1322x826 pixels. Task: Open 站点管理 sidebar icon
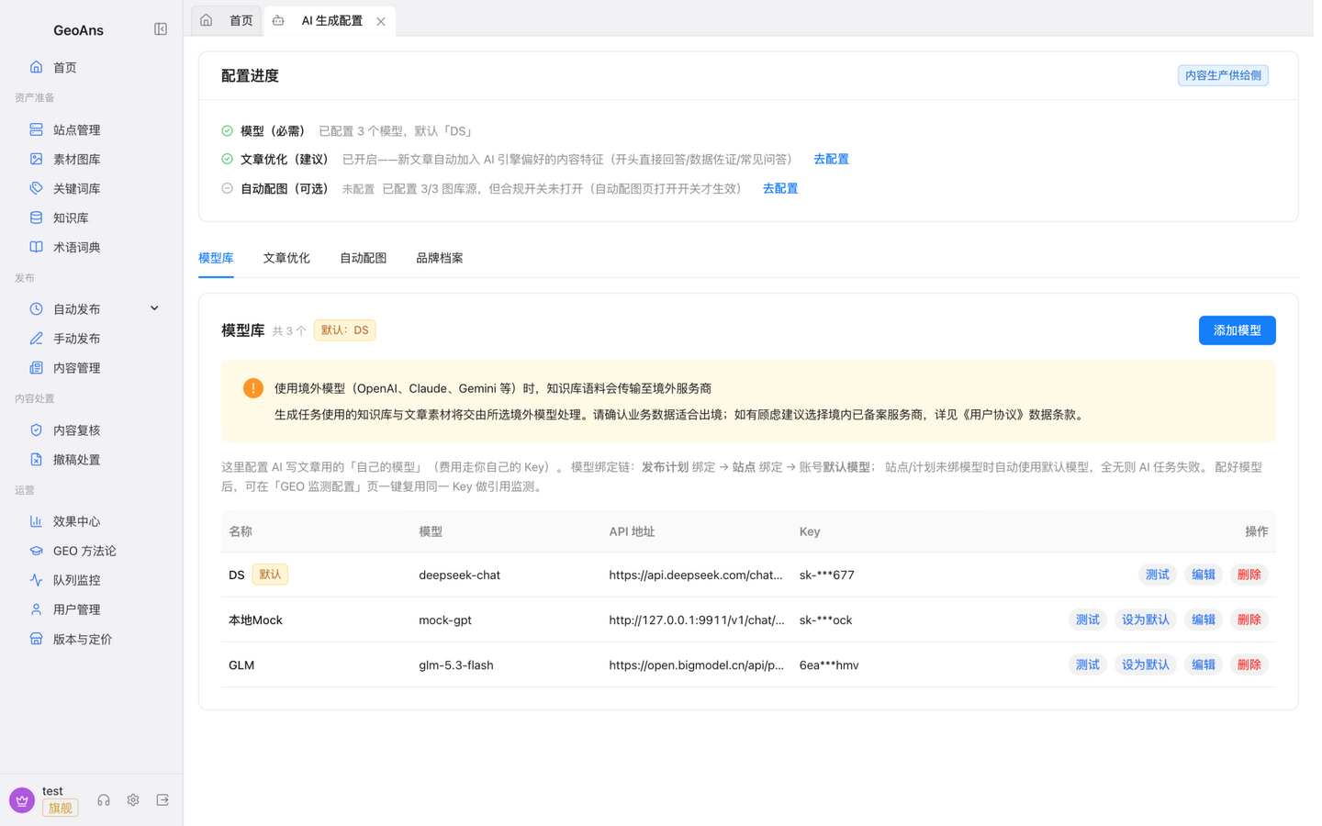[x=36, y=129]
